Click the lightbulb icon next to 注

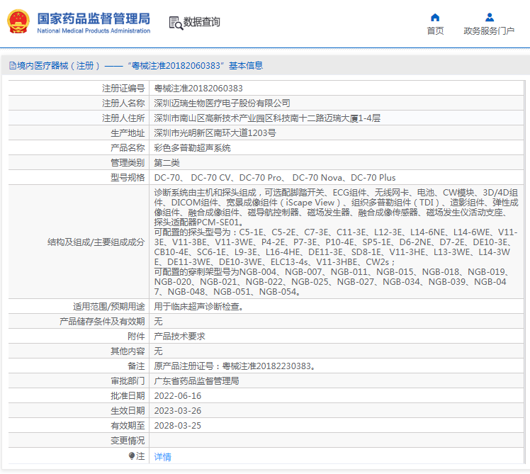pos(132,456)
